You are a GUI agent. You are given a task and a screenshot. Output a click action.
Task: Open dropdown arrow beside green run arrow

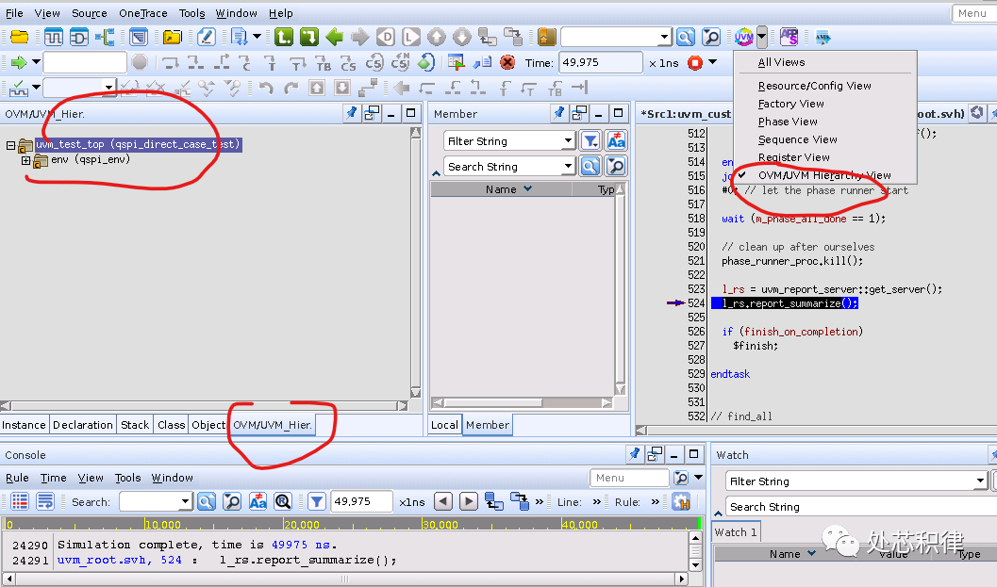(x=36, y=62)
